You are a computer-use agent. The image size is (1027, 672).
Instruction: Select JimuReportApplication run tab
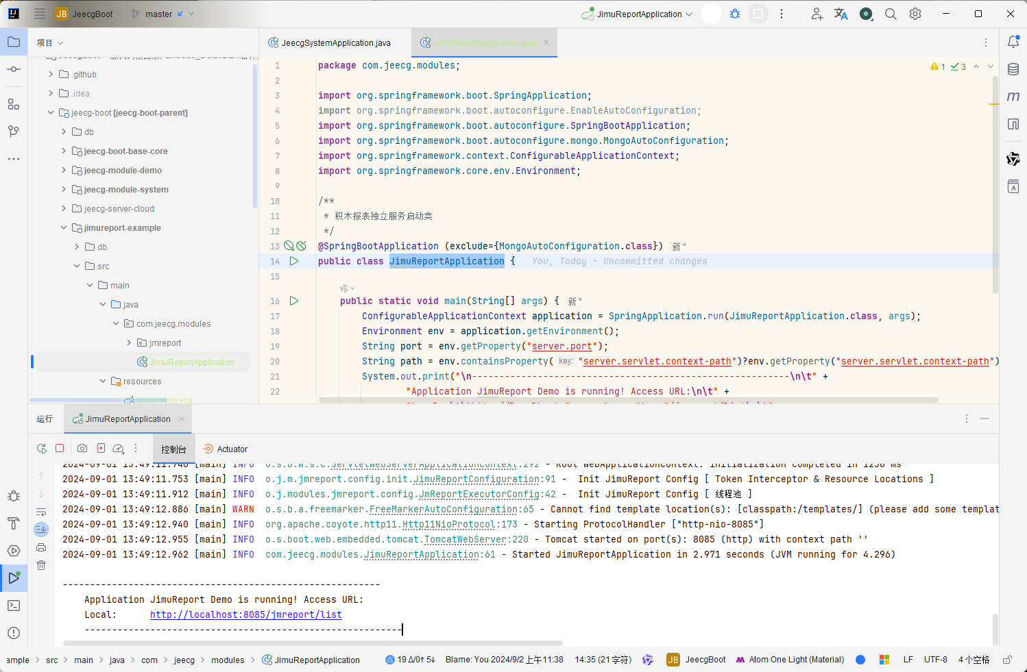(x=128, y=419)
